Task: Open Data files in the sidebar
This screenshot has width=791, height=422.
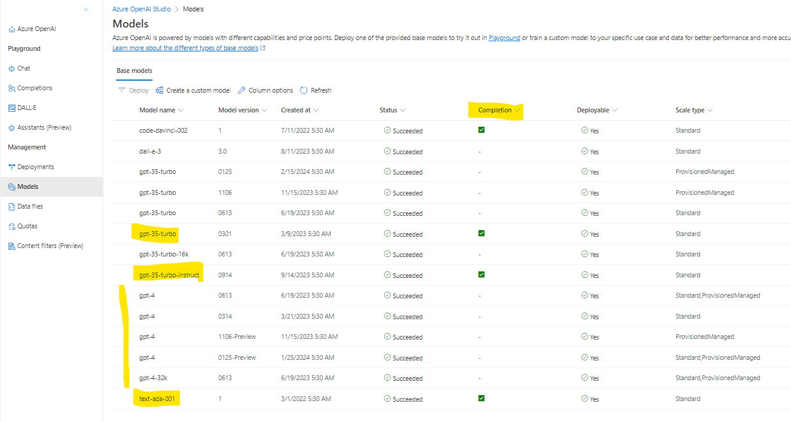Action: click(x=30, y=206)
